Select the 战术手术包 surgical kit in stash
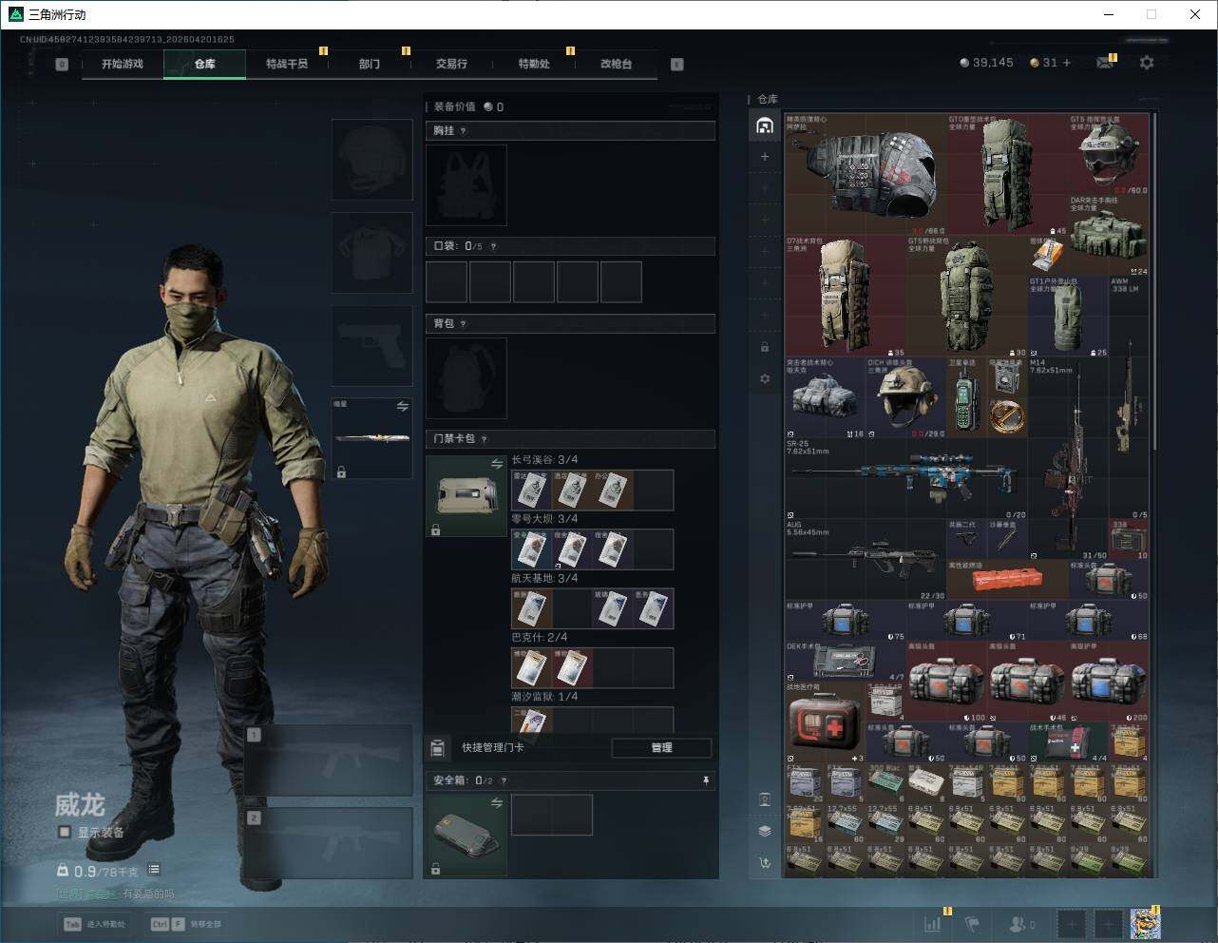Viewport: 1218px width, 943px height. 1069,743
